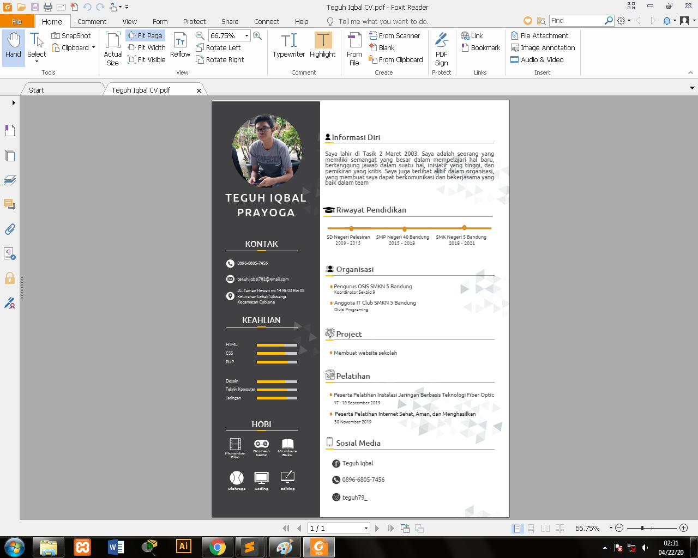The height and width of the screenshot is (558, 698).
Task: Take a SnapShot of the page
Action: point(71,35)
